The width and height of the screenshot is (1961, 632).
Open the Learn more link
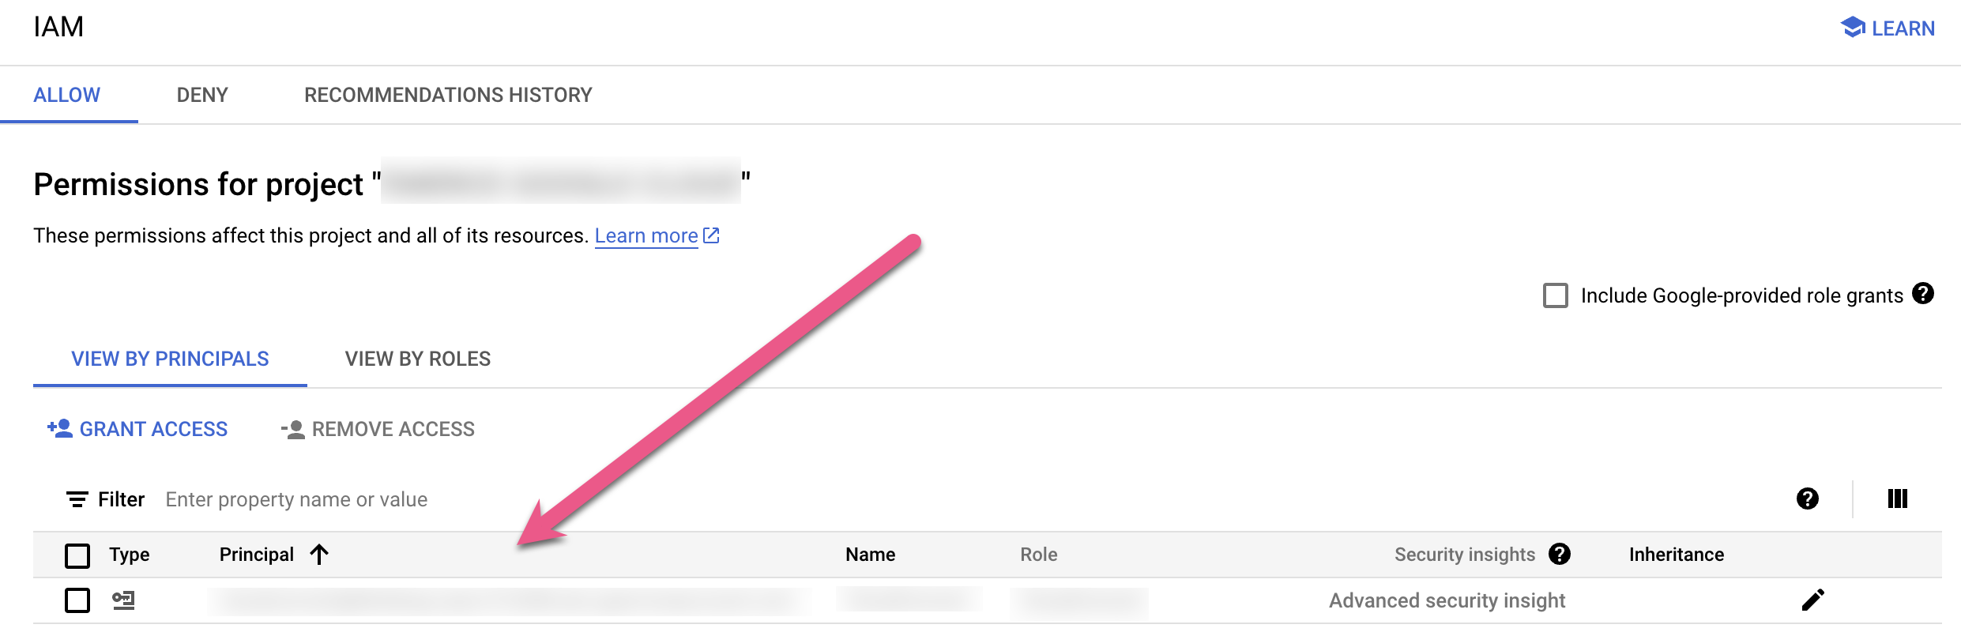click(646, 235)
